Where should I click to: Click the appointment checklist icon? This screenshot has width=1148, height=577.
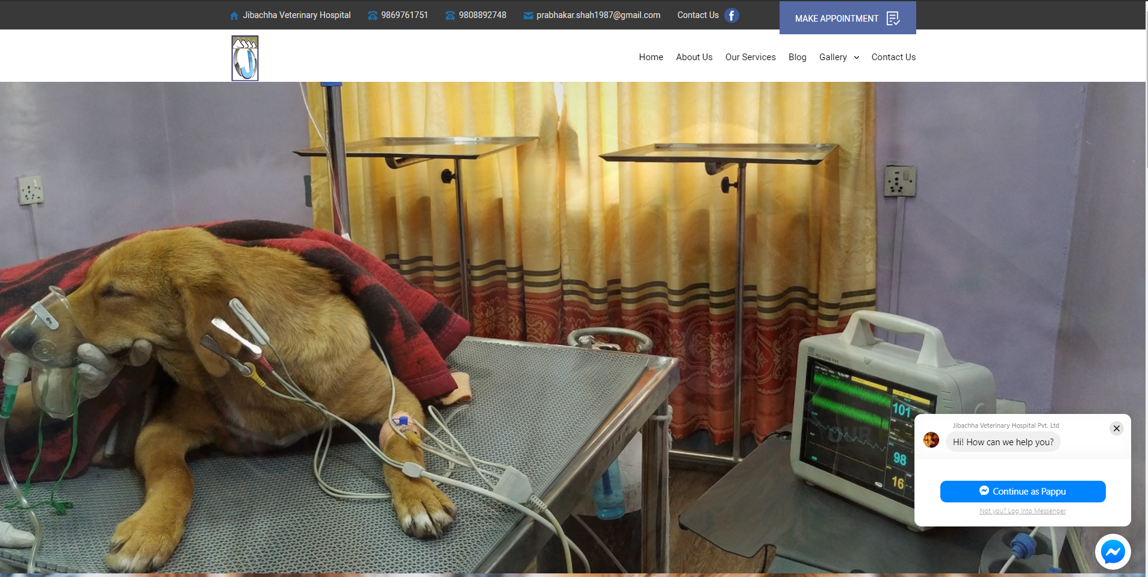point(893,19)
